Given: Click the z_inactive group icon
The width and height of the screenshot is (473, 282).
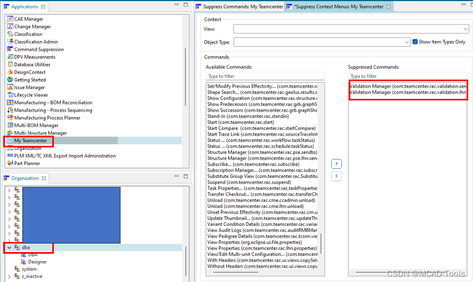Looking at the screenshot, I should coord(17,276).
